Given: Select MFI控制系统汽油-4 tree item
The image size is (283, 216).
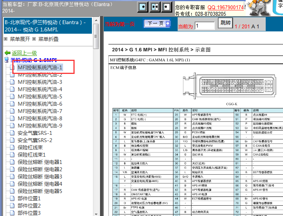Looking at the screenshot, I should [40, 89].
